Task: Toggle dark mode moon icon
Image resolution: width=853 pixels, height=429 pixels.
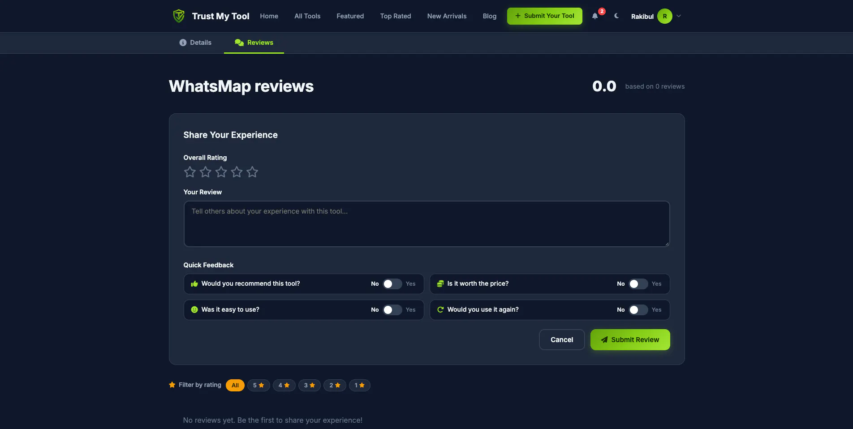Action: (616, 16)
